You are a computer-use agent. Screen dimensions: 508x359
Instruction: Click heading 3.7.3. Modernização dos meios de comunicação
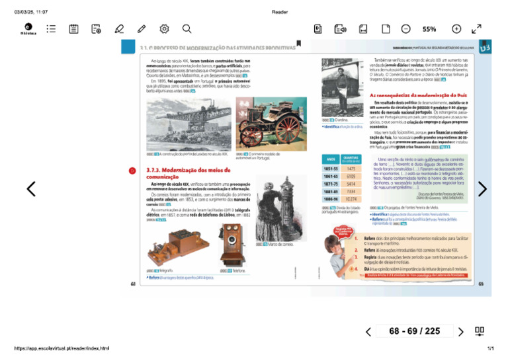point(189,173)
